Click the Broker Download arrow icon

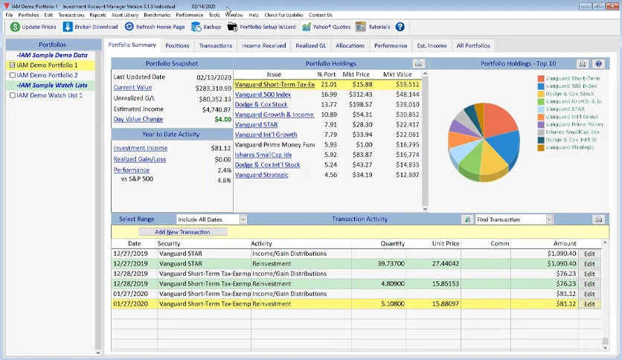[68, 27]
